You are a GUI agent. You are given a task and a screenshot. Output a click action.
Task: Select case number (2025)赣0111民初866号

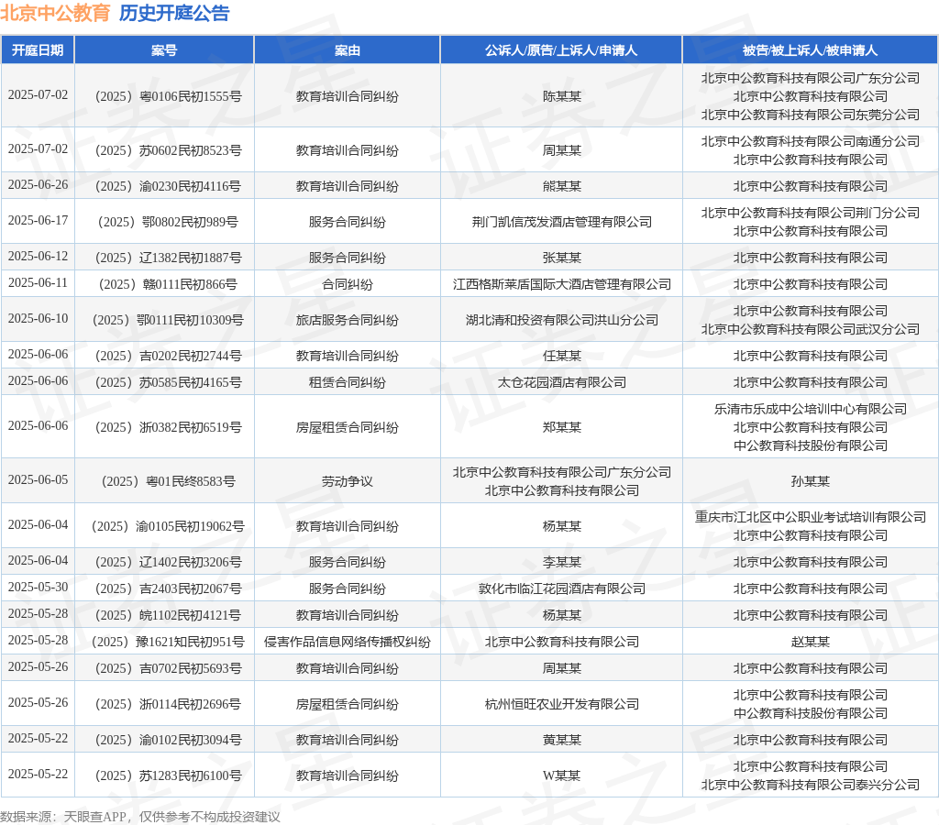tap(168, 284)
